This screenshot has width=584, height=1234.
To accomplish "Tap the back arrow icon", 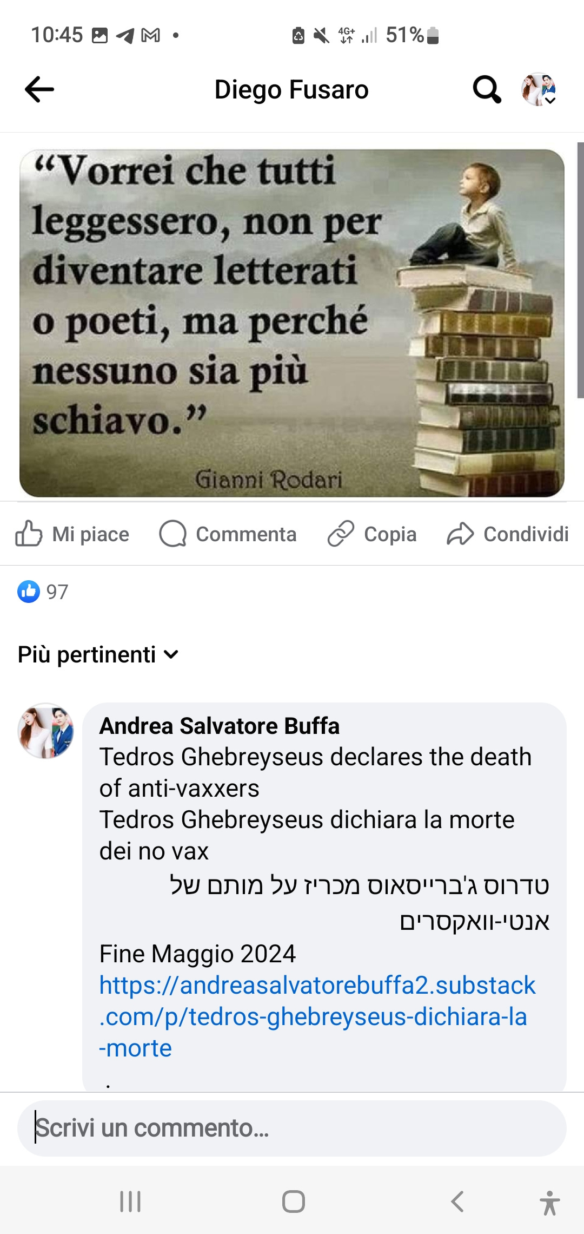I will coord(39,89).
